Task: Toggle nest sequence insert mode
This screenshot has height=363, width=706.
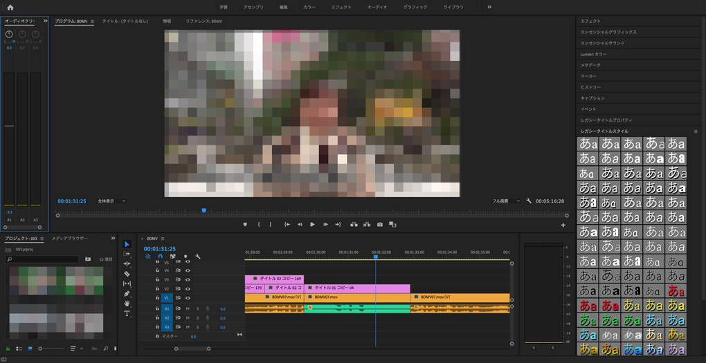Action: 147,257
